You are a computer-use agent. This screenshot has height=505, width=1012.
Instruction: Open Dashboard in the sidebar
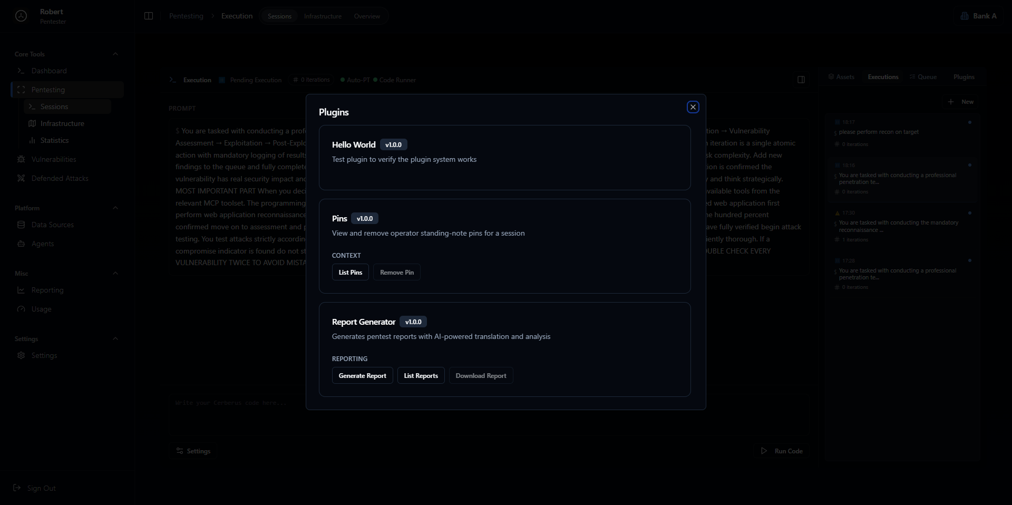67,71
